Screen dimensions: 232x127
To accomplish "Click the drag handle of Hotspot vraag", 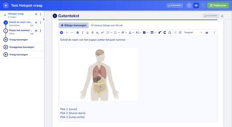I will pyautogui.click(x=36, y=14).
